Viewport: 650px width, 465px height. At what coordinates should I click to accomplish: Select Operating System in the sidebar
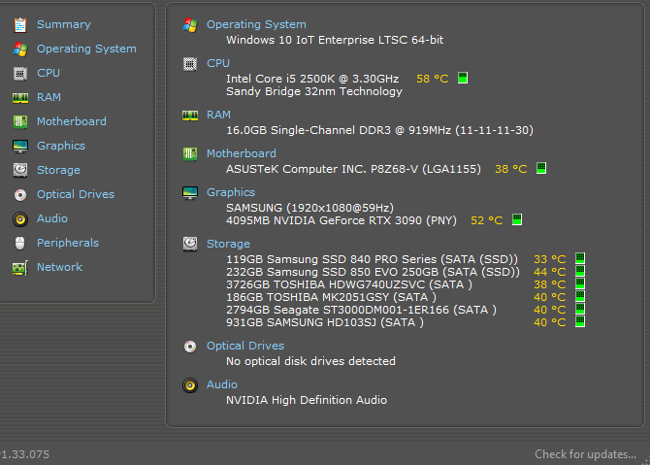(x=86, y=49)
